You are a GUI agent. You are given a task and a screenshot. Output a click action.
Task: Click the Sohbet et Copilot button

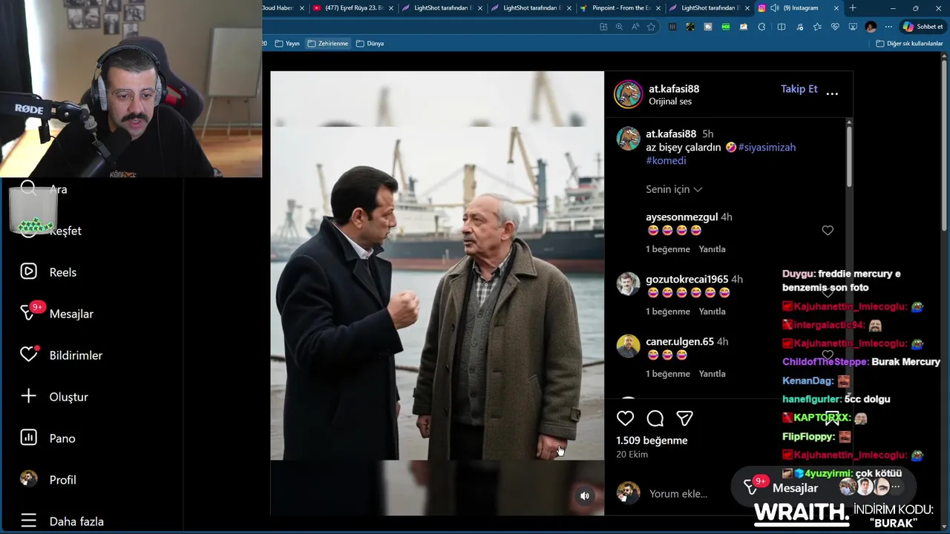click(x=923, y=27)
